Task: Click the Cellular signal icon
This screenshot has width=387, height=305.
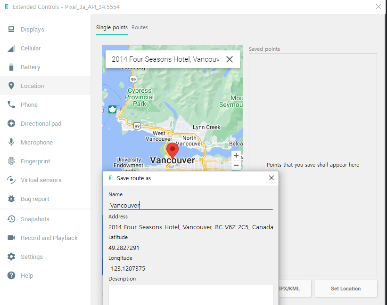Action: [11, 48]
